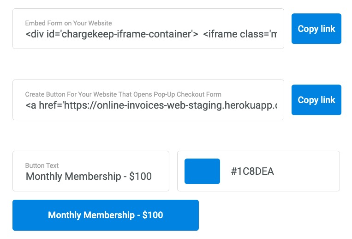This screenshot has width=352, height=239.
Task: Place cursor after $100 in Button Text field
Action: (152, 176)
